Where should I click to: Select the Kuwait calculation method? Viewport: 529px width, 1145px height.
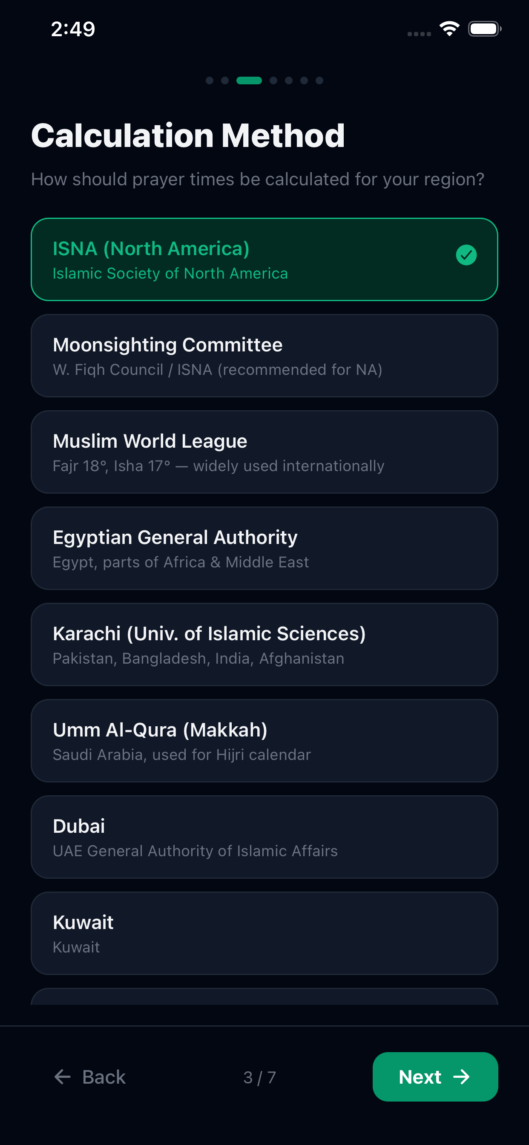pos(264,933)
